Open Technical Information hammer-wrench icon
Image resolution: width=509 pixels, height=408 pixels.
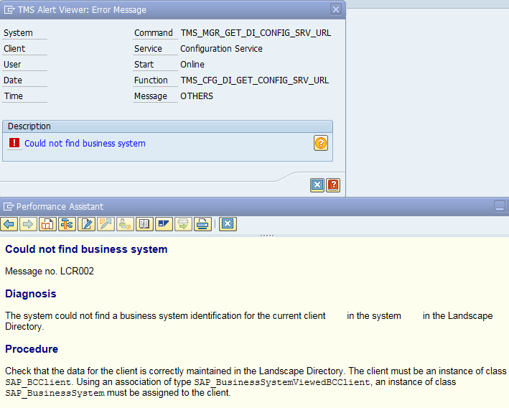(67, 224)
